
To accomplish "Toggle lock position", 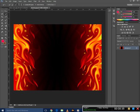I will [126, 44].
